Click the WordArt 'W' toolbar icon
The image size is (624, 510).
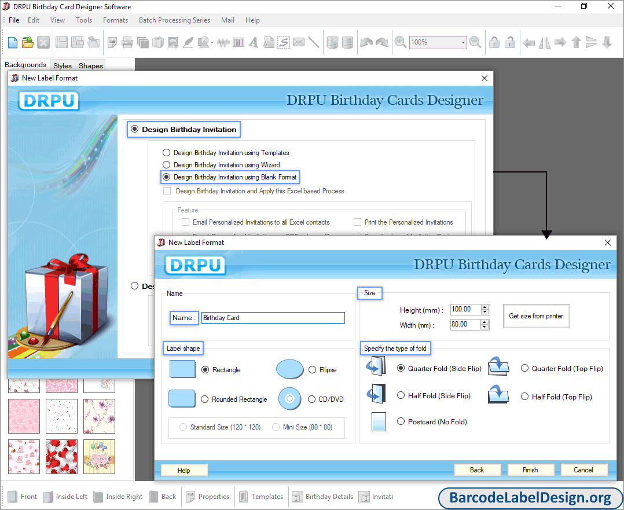223,42
